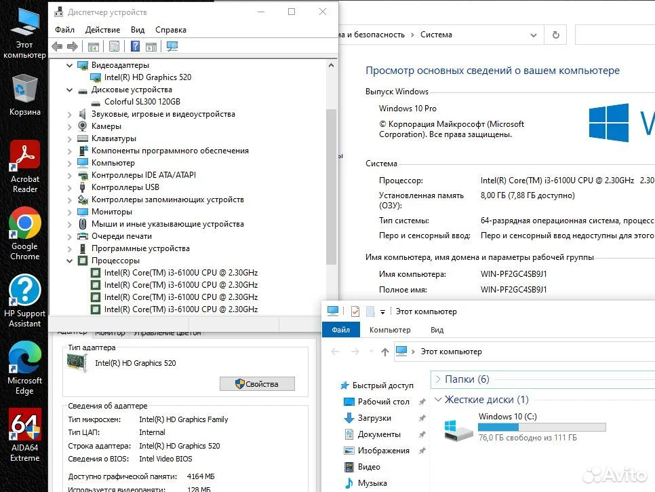The width and height of the screenshot is (655, 492).
Task: Collapse the Процессоры tree node
Action: [70, 261]
